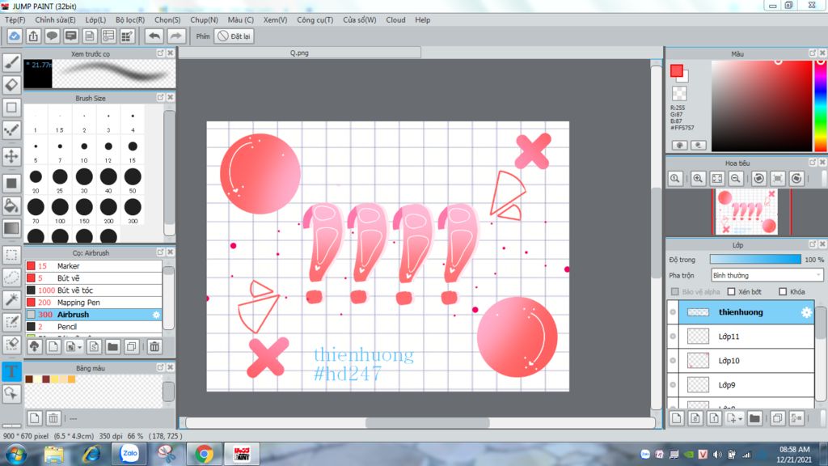Click the Redo arrow in toolbar

(175, 36)
